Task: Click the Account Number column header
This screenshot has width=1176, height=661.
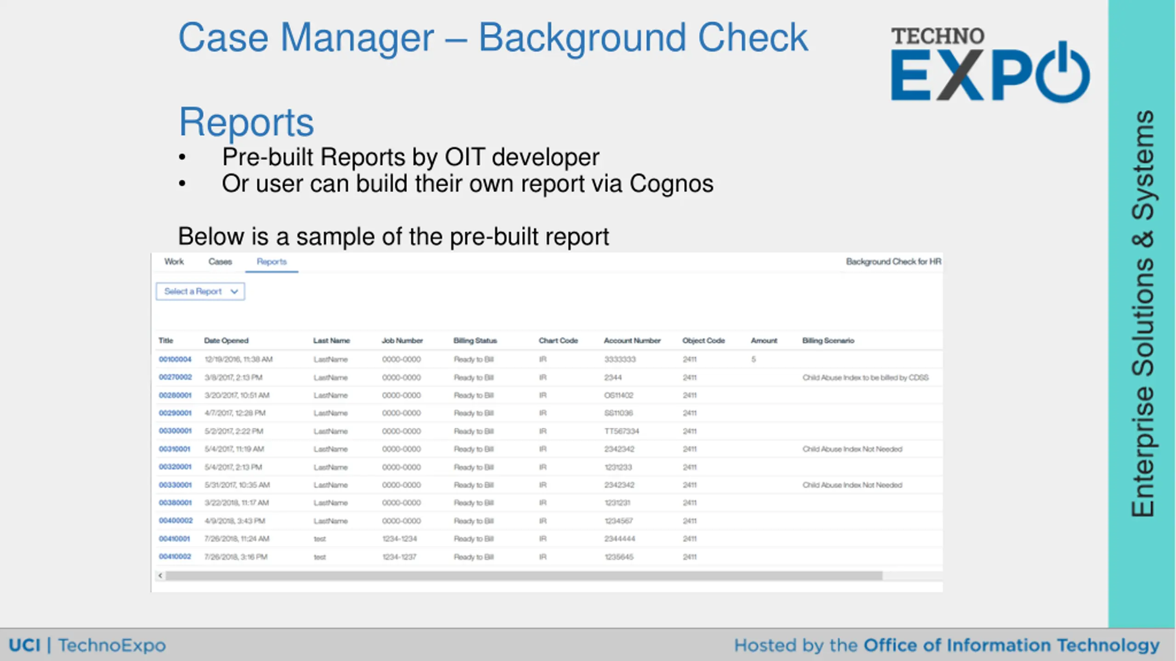Action: click(x=633, y=341)
